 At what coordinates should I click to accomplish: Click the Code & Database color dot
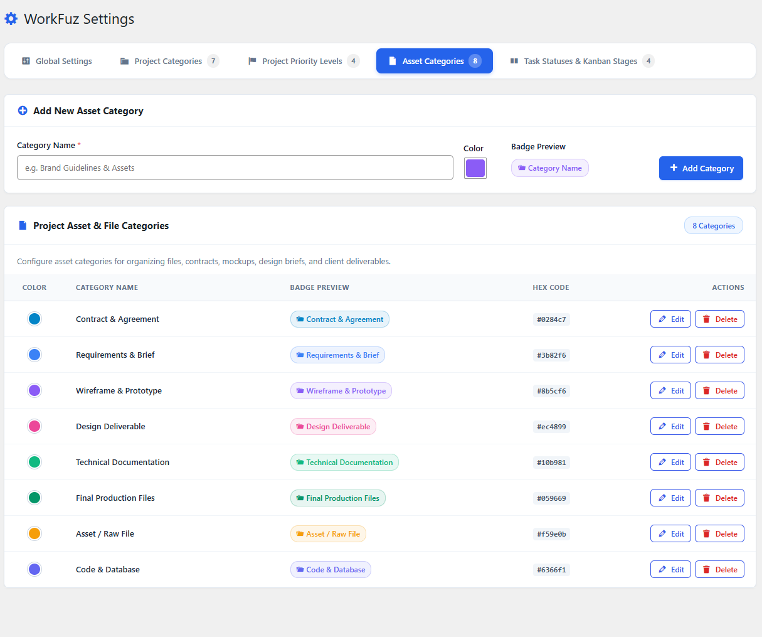[34, 569]
